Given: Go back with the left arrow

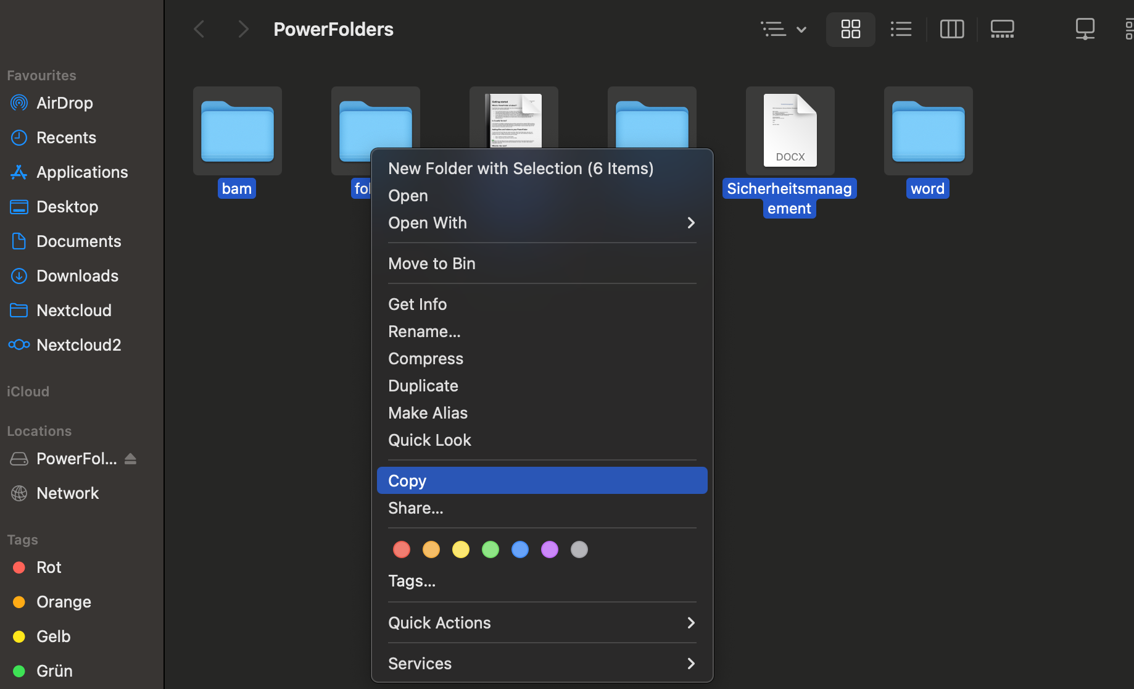Looking at the screenshot, I should click(x=199, y=29).
